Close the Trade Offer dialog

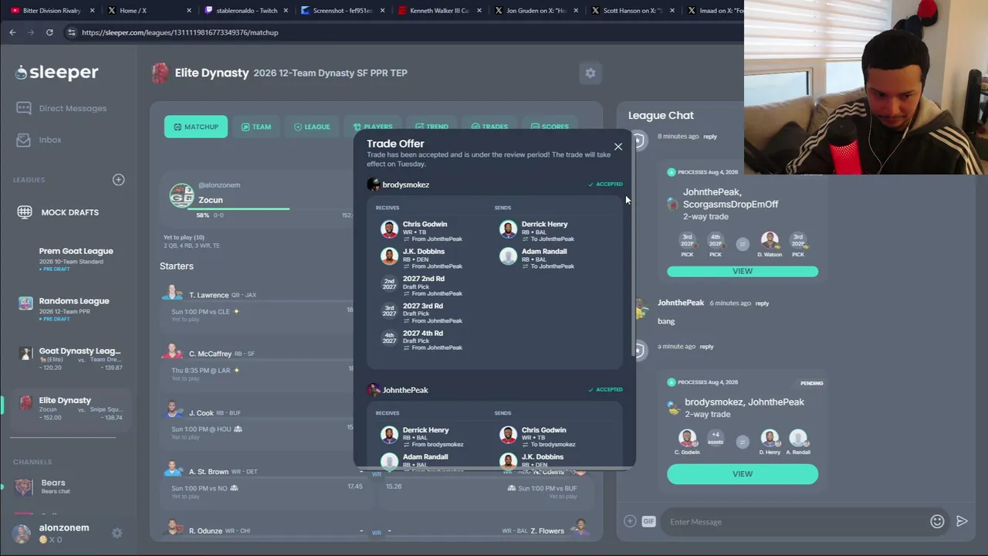point(618,146)
